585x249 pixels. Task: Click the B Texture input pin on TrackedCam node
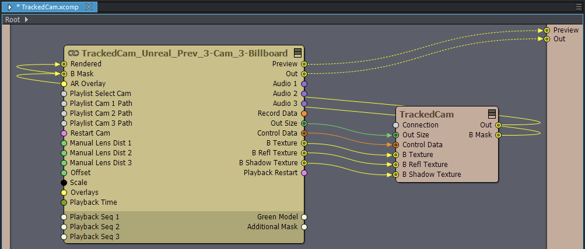(x=396, y=155)
